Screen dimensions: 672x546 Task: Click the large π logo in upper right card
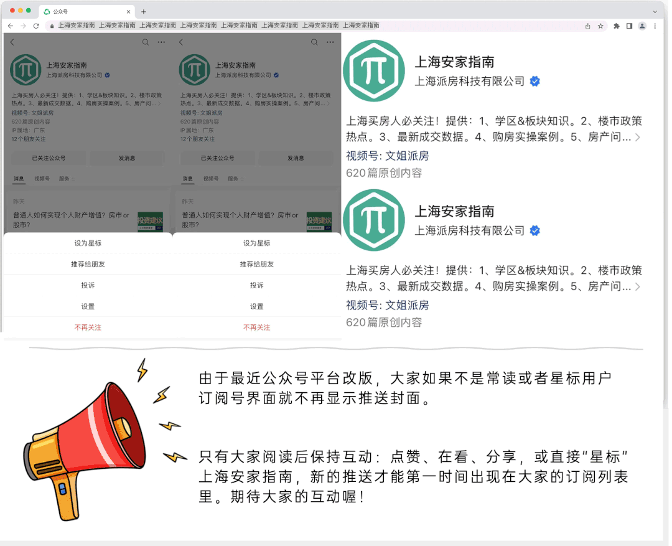374,71
